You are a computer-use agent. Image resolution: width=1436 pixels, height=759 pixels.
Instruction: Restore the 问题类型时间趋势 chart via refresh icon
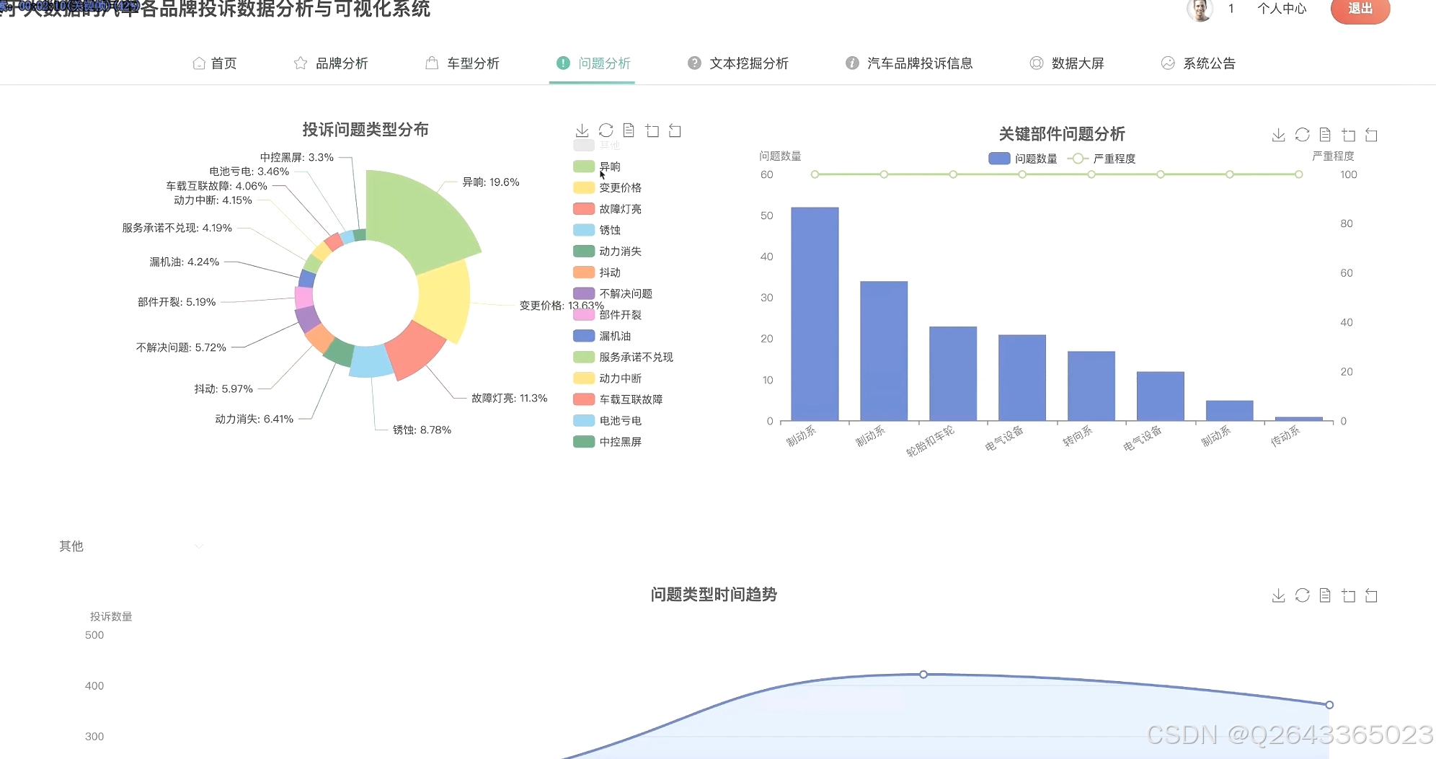point(1303,595)
